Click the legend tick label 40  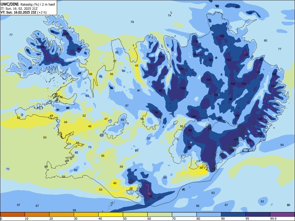[x=100, y=219]
